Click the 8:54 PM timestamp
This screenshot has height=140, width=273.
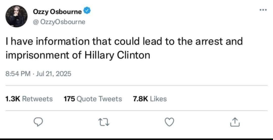18,74
